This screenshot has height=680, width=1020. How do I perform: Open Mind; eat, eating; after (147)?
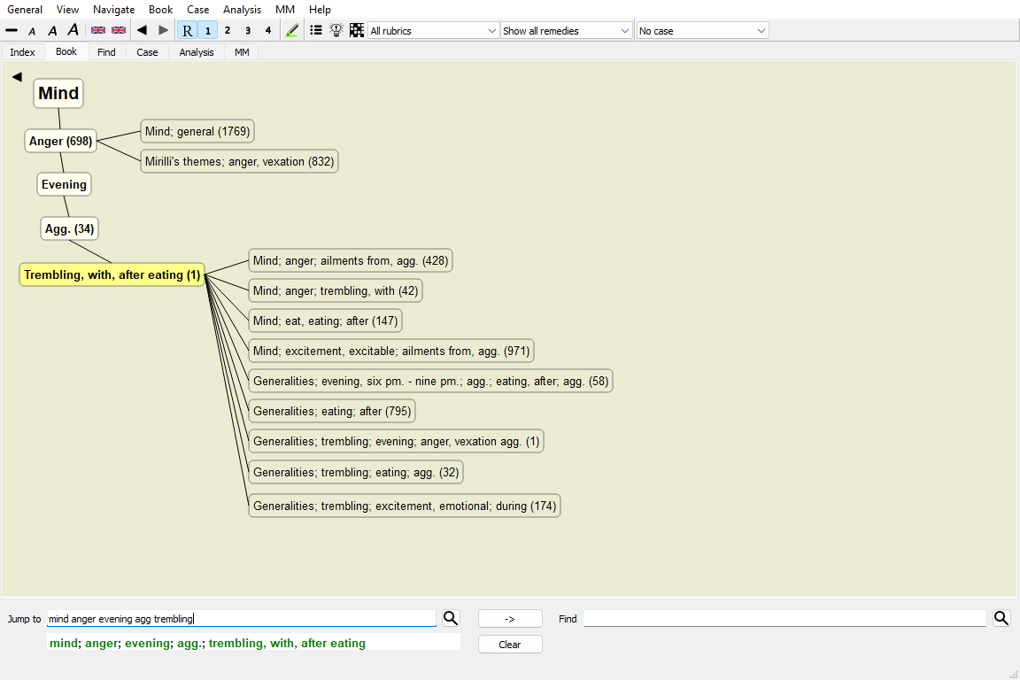click(325, 321)
